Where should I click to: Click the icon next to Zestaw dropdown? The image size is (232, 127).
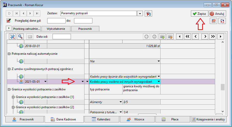pyautogui.click(x=148, y=13)
